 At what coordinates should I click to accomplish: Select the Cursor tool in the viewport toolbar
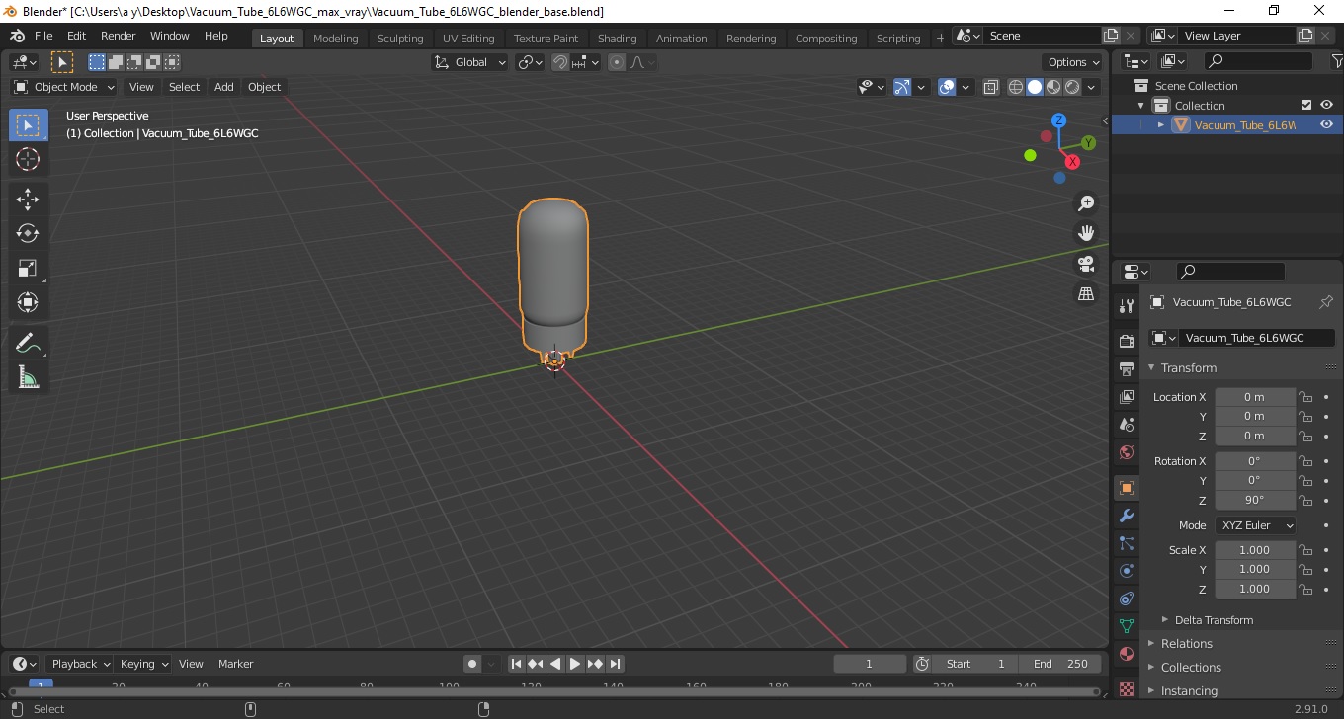click(x=28, y=159)
